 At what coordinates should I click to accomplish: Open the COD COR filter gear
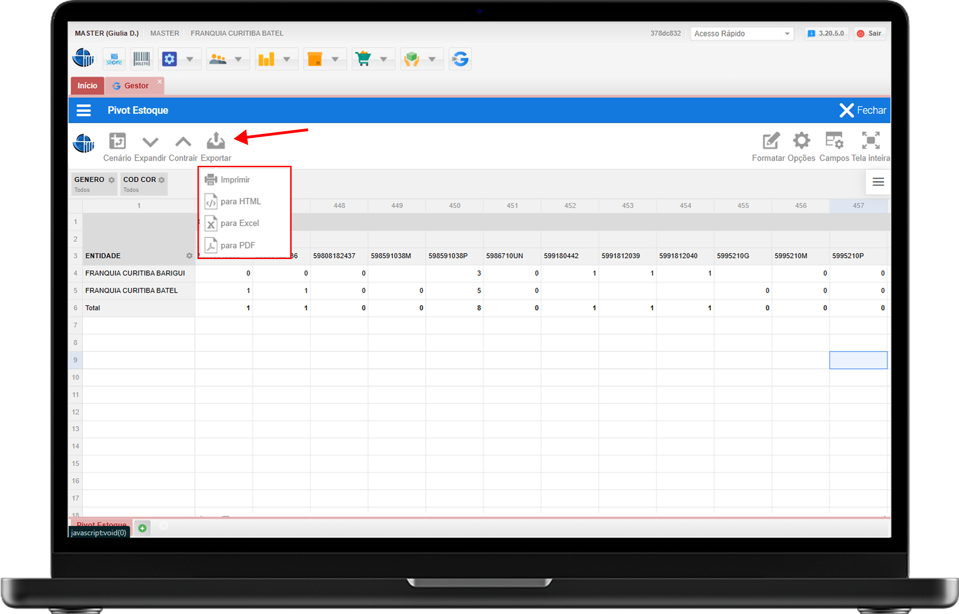point(161,180)
